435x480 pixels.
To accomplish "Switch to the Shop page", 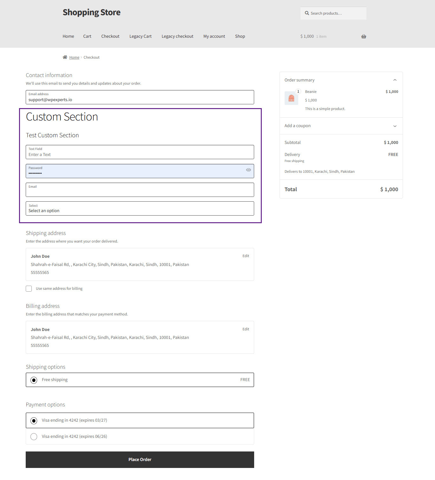I will tap(240, 36).
